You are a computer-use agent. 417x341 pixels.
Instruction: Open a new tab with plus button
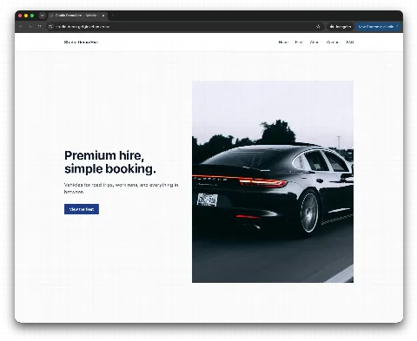[x=112, y=16]
